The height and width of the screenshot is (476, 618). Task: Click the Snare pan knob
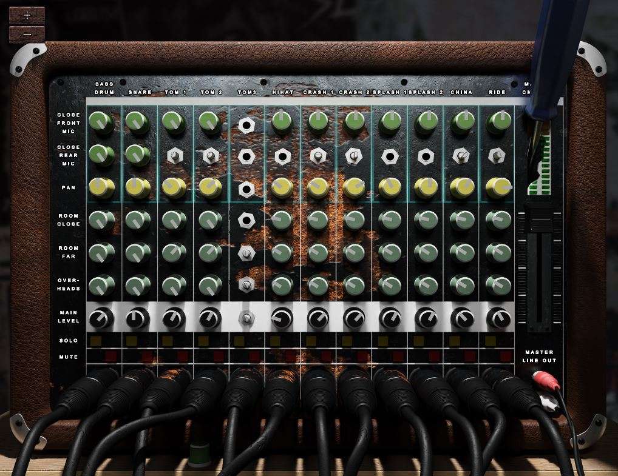pyautogui.click(x=138, y=188)
